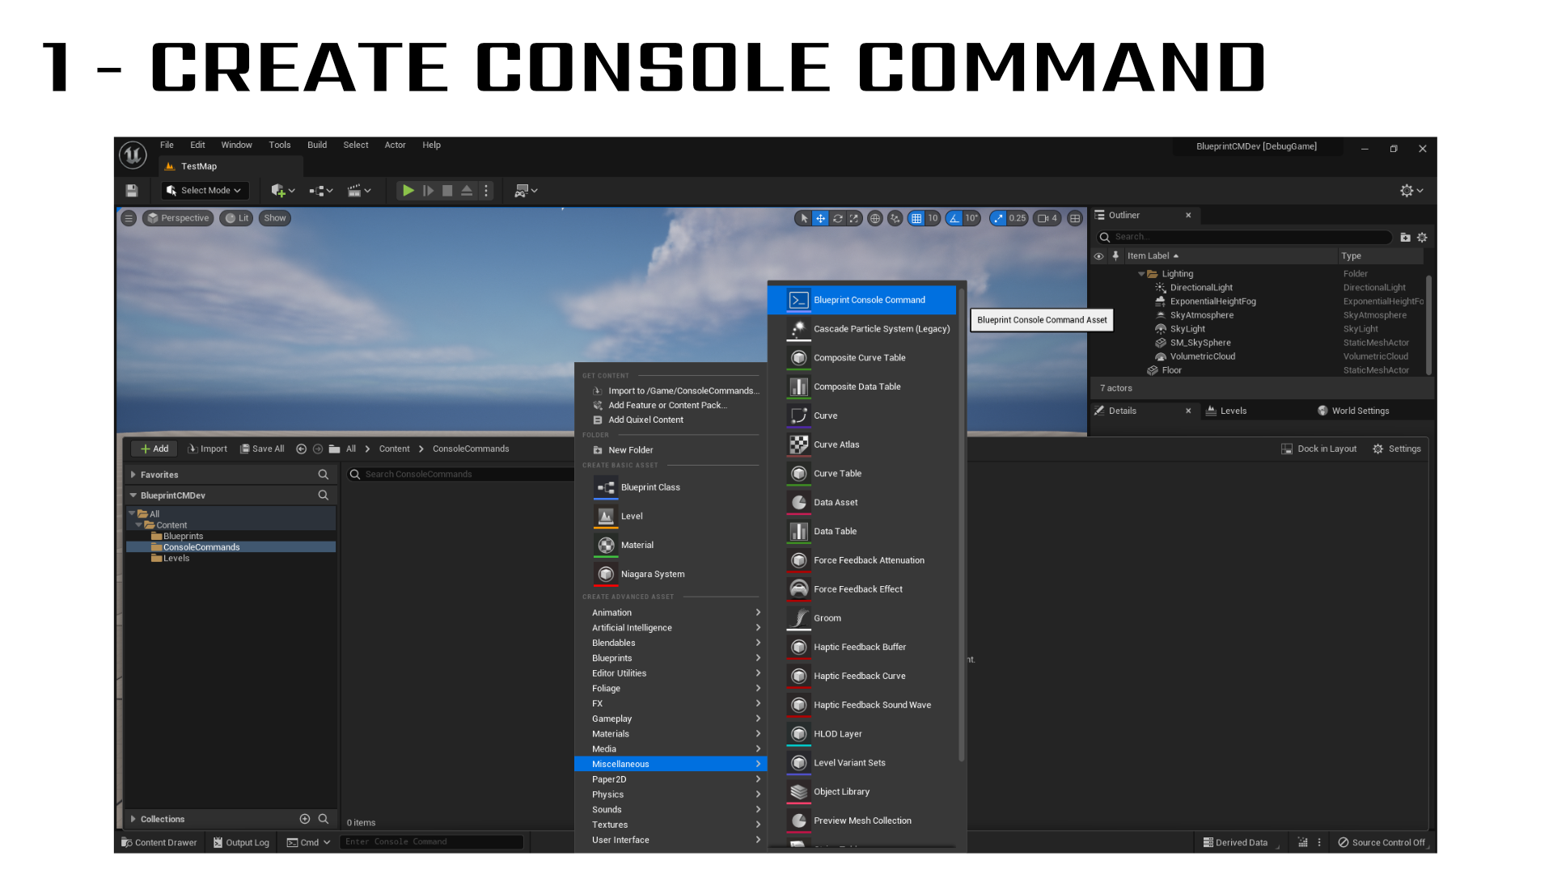Viewport: 1553px width, 873px height.
Task: Open the Window menu
Action: [x=235, y=145]
